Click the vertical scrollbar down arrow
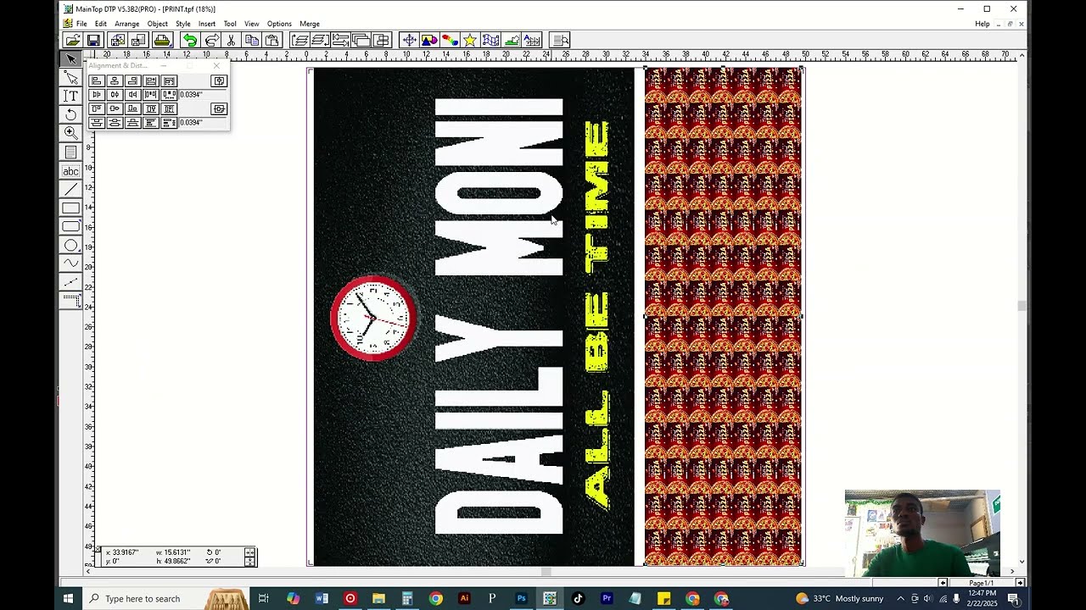Screen dimensions: 1086x610 [x=1022, y=562]
